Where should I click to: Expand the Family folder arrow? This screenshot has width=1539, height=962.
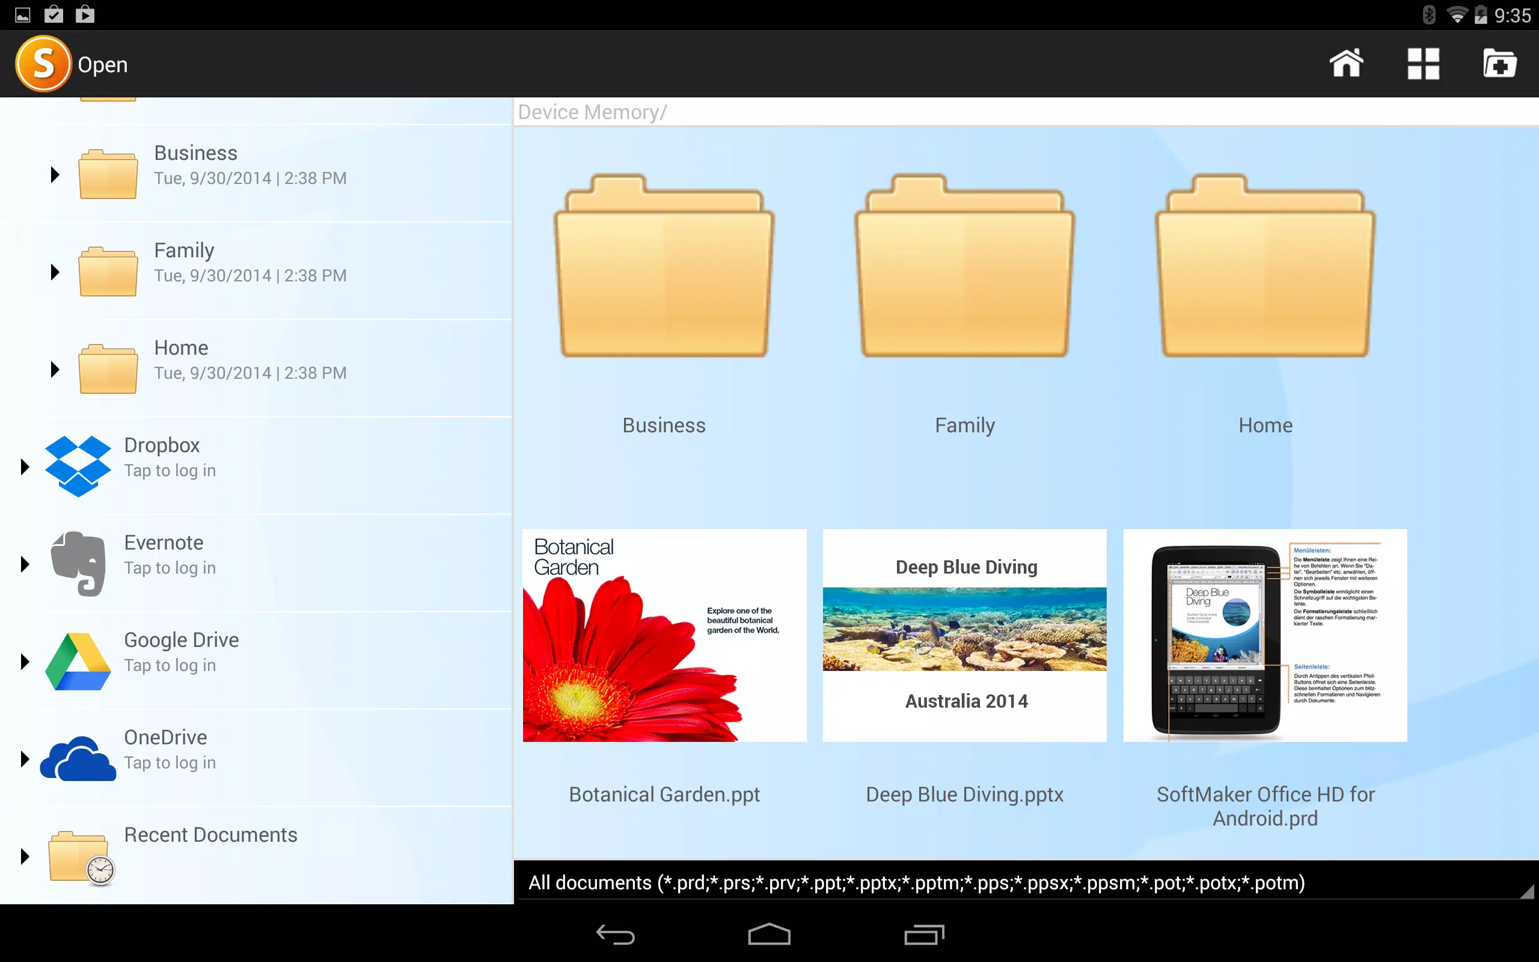point(55,272)
